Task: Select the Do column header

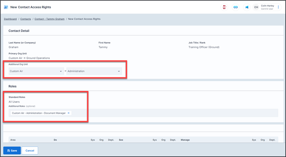Action: [x=55, y=140]
